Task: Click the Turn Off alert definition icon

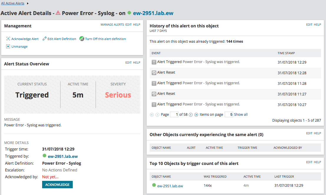Action: pos(82,39)
